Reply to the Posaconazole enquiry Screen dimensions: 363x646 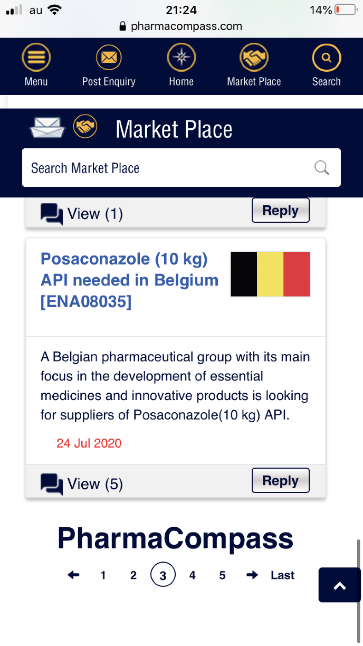280,480
